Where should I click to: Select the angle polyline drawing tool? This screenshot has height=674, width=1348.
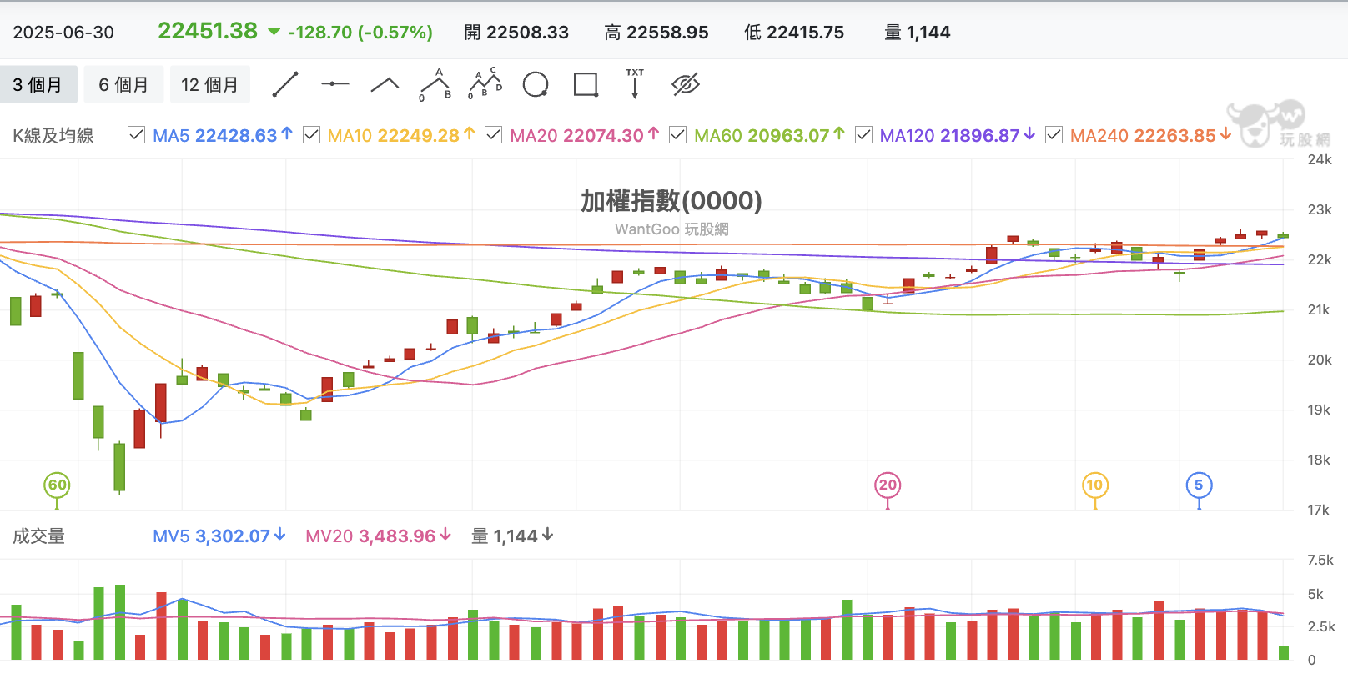click(385, 84)
